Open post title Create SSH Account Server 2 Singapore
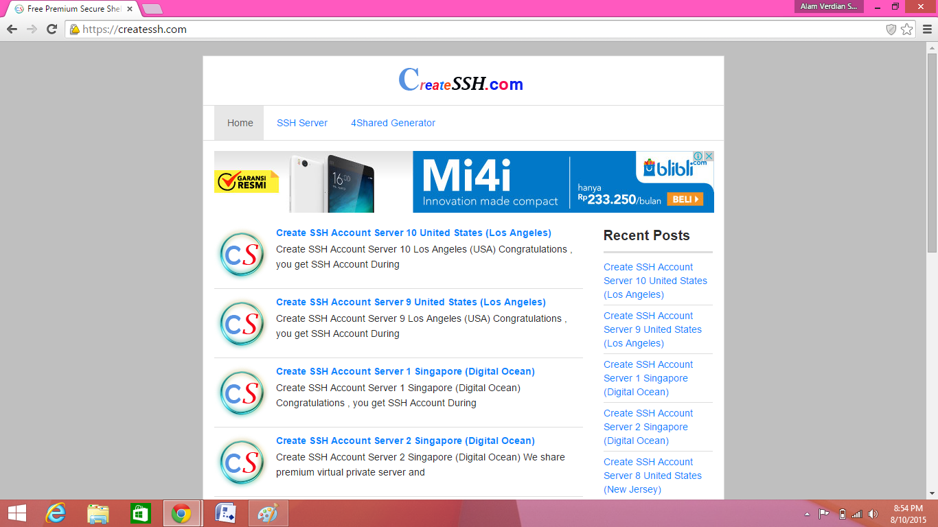 (405, 441)
